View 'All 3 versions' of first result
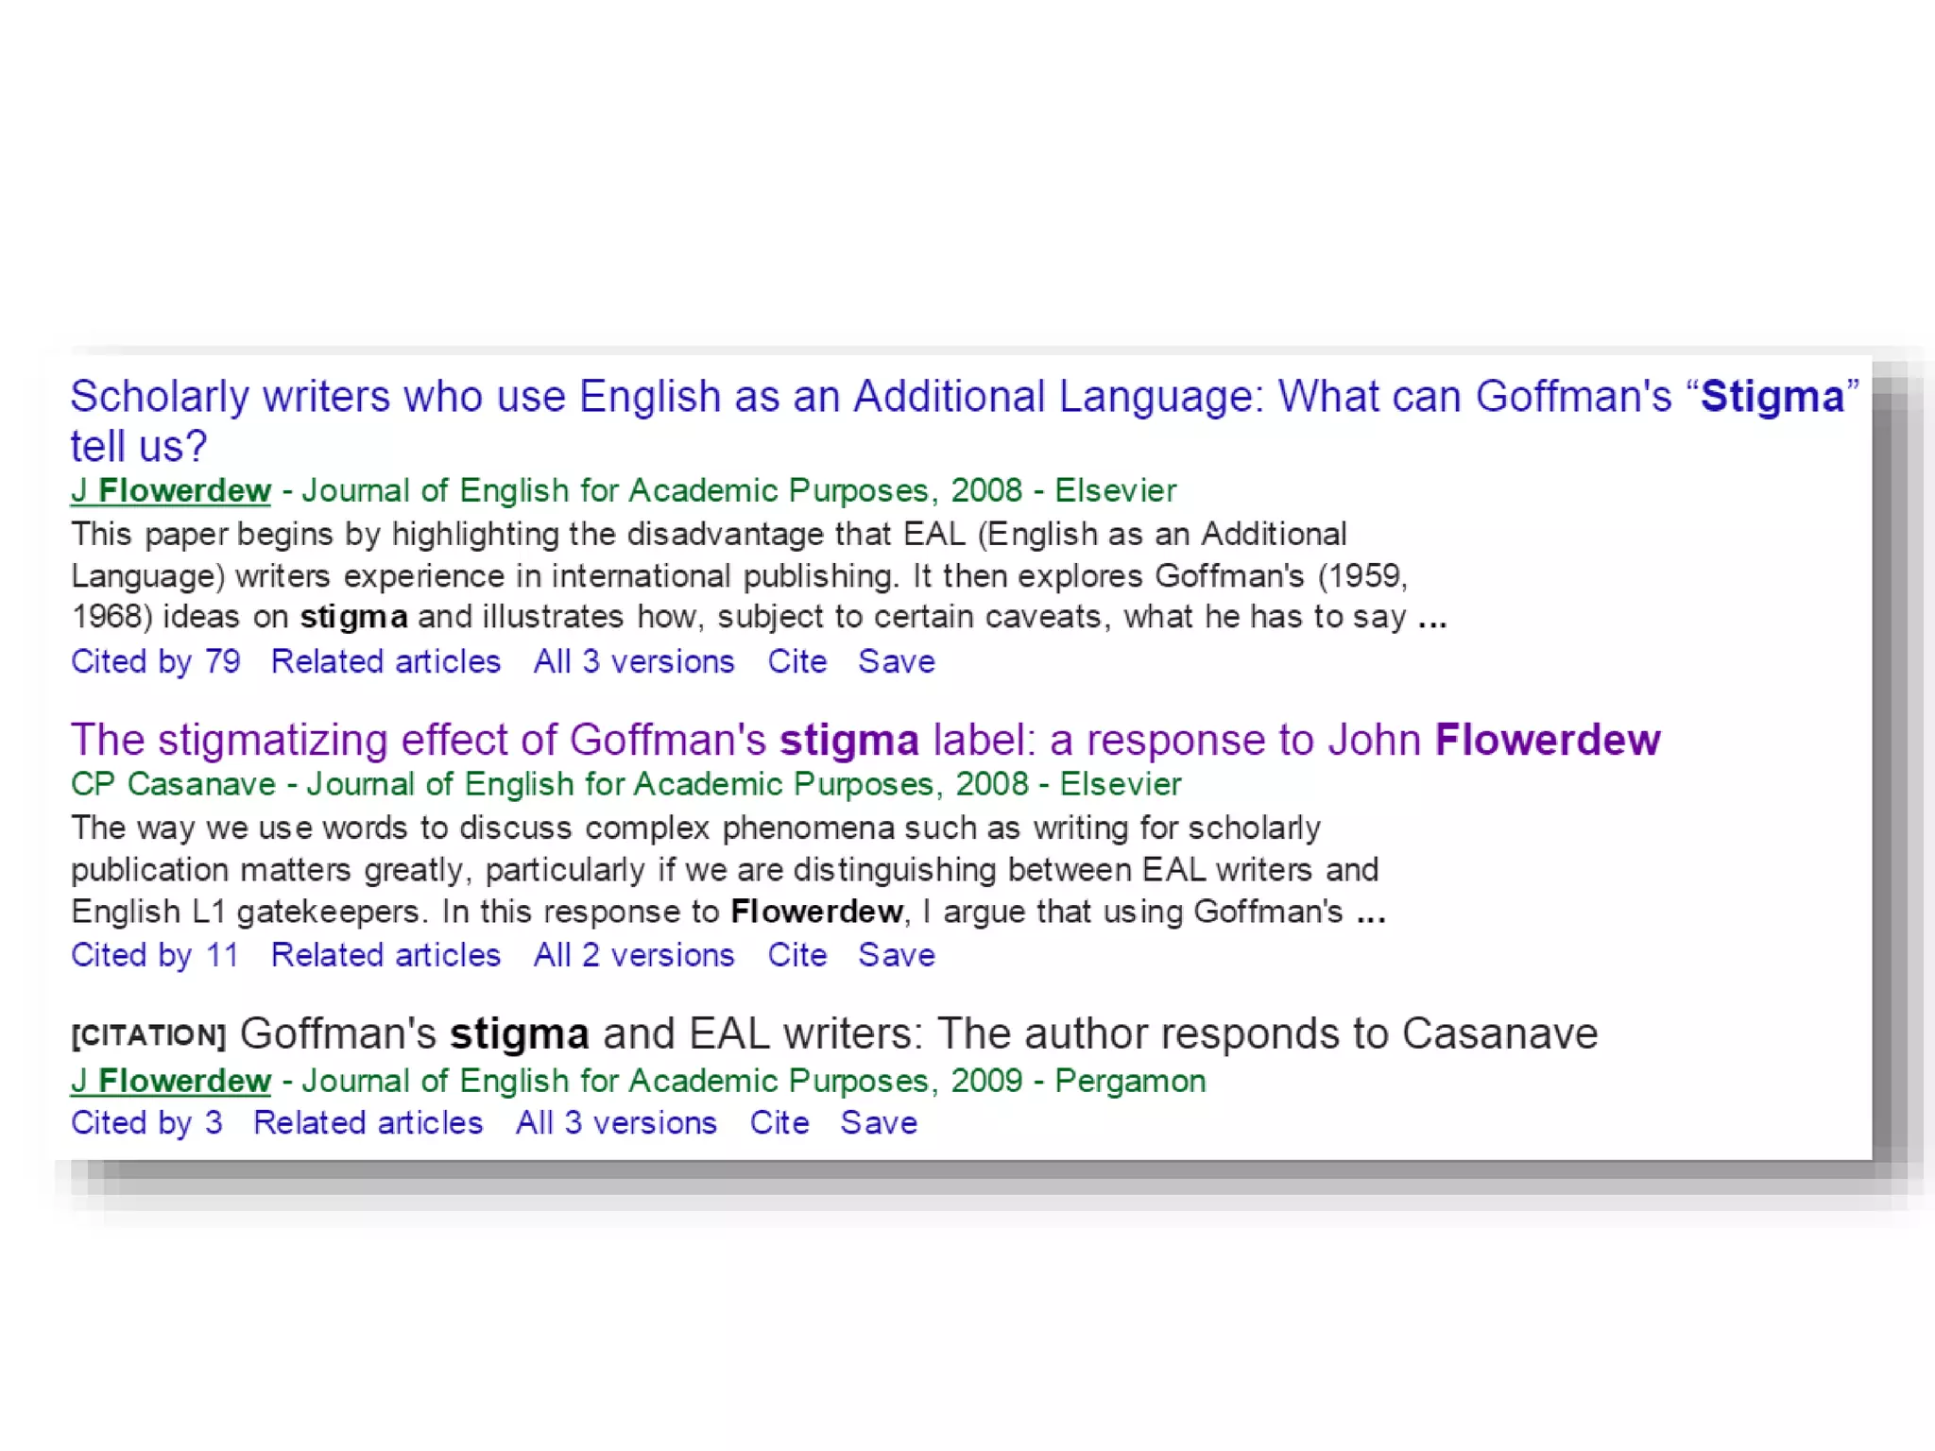Screen dimensions: 1935x1451 pos(634,661)
